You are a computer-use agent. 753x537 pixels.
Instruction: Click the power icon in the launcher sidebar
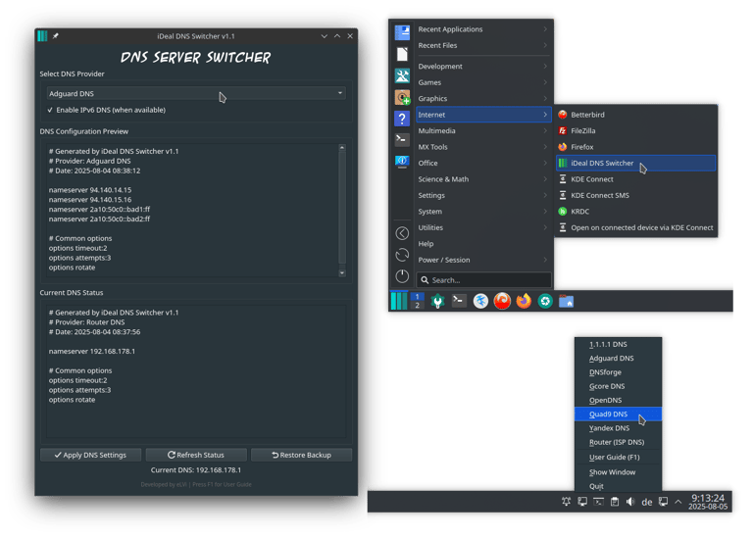click(x=402, y=276)
